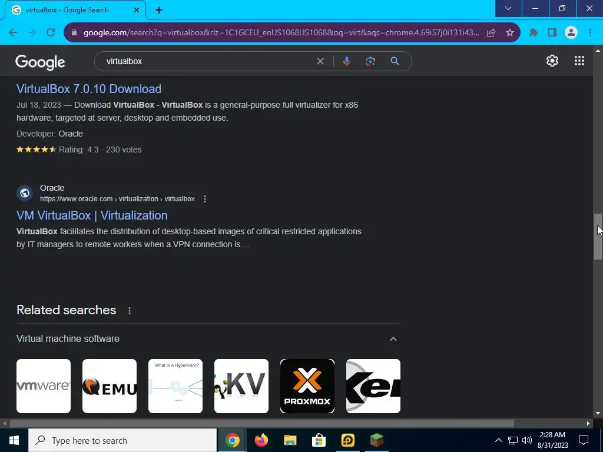
Task: Show hidden system tray icons
Action: click(x=498, y=440)
